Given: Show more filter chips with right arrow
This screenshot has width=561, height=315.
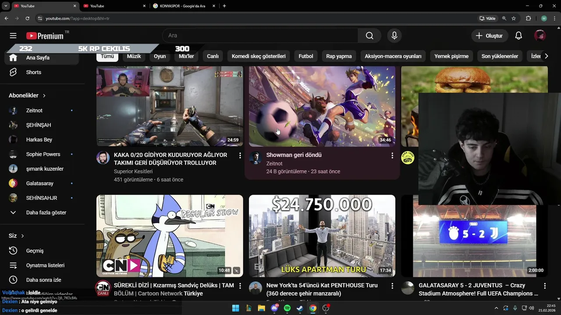Looking at the screenshot, I should (546, 56).
